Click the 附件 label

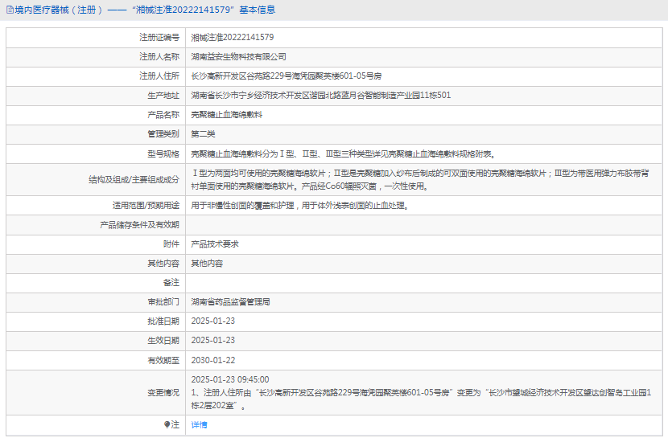click(x=171, y=244)
